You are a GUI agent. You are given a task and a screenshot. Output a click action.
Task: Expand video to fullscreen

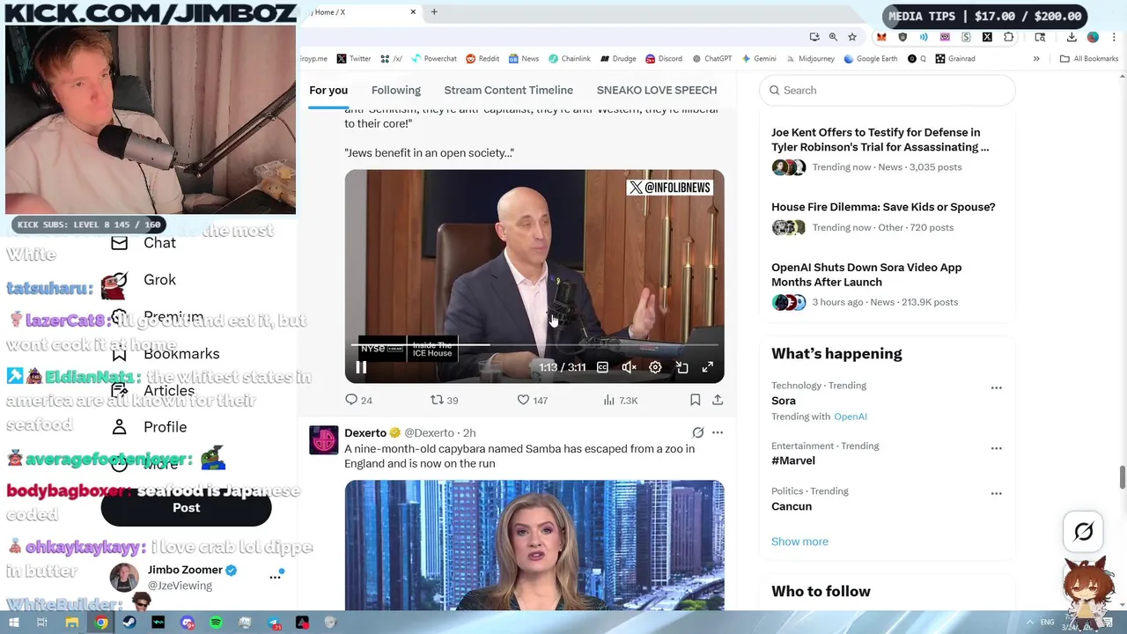708,367
